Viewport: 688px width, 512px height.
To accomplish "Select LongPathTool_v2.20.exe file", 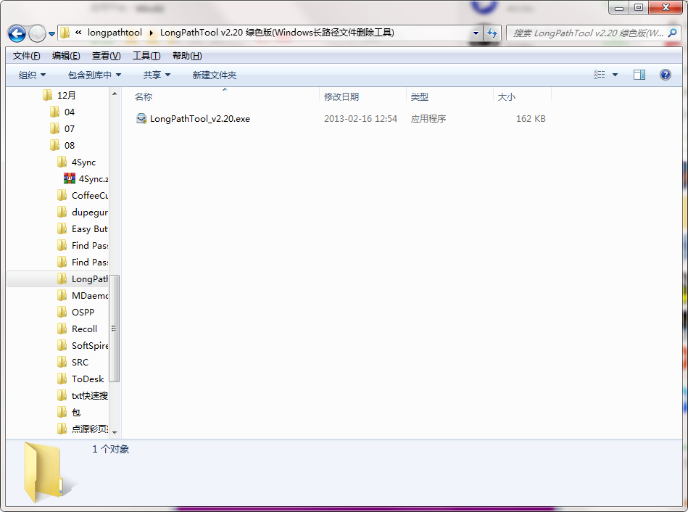I will [x=199, y=118].
